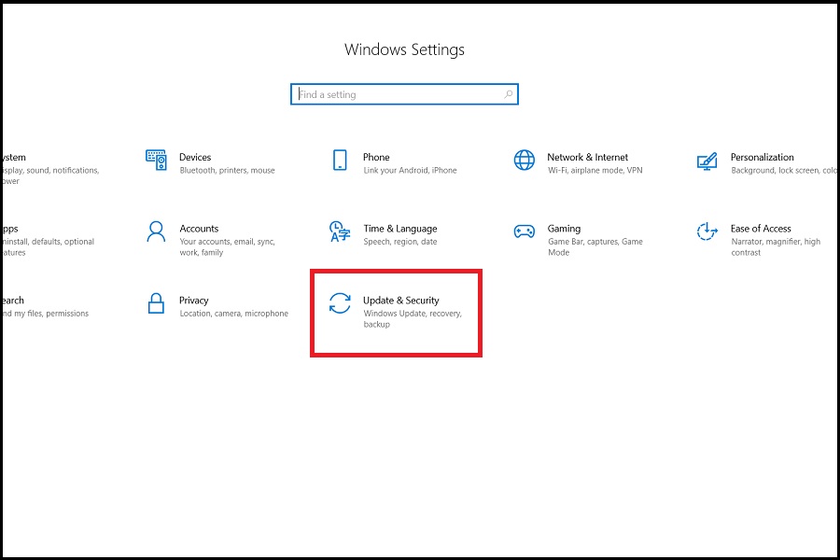Click the magnifier icon in search box

point(509,94)
